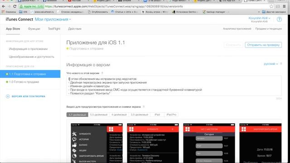Click help icon next to language selector
This screenshot has height=163, width=290.
click(x=281, y=64)
